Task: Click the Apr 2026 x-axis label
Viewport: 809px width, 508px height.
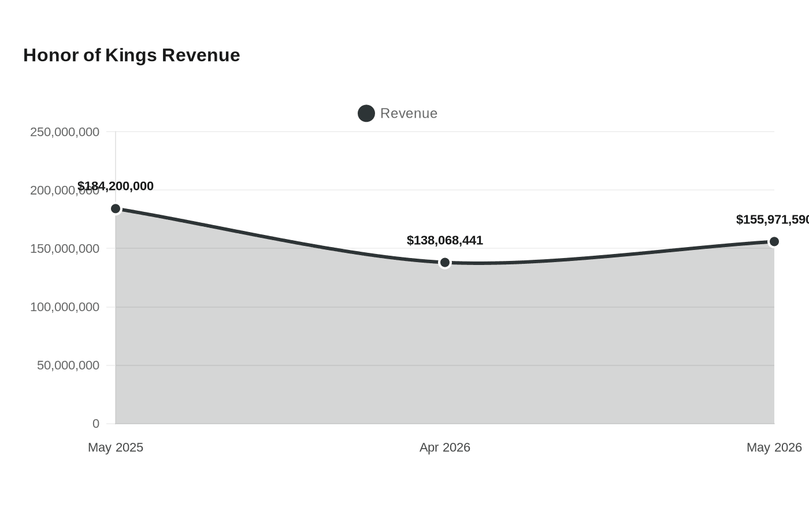Action: [x=445, y=447]
